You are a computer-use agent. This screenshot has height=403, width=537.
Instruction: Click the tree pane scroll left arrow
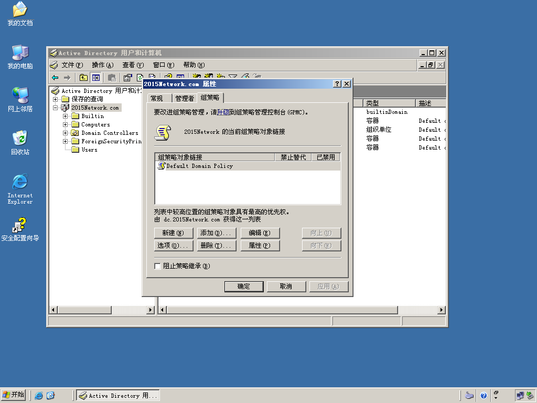point(53,310)
